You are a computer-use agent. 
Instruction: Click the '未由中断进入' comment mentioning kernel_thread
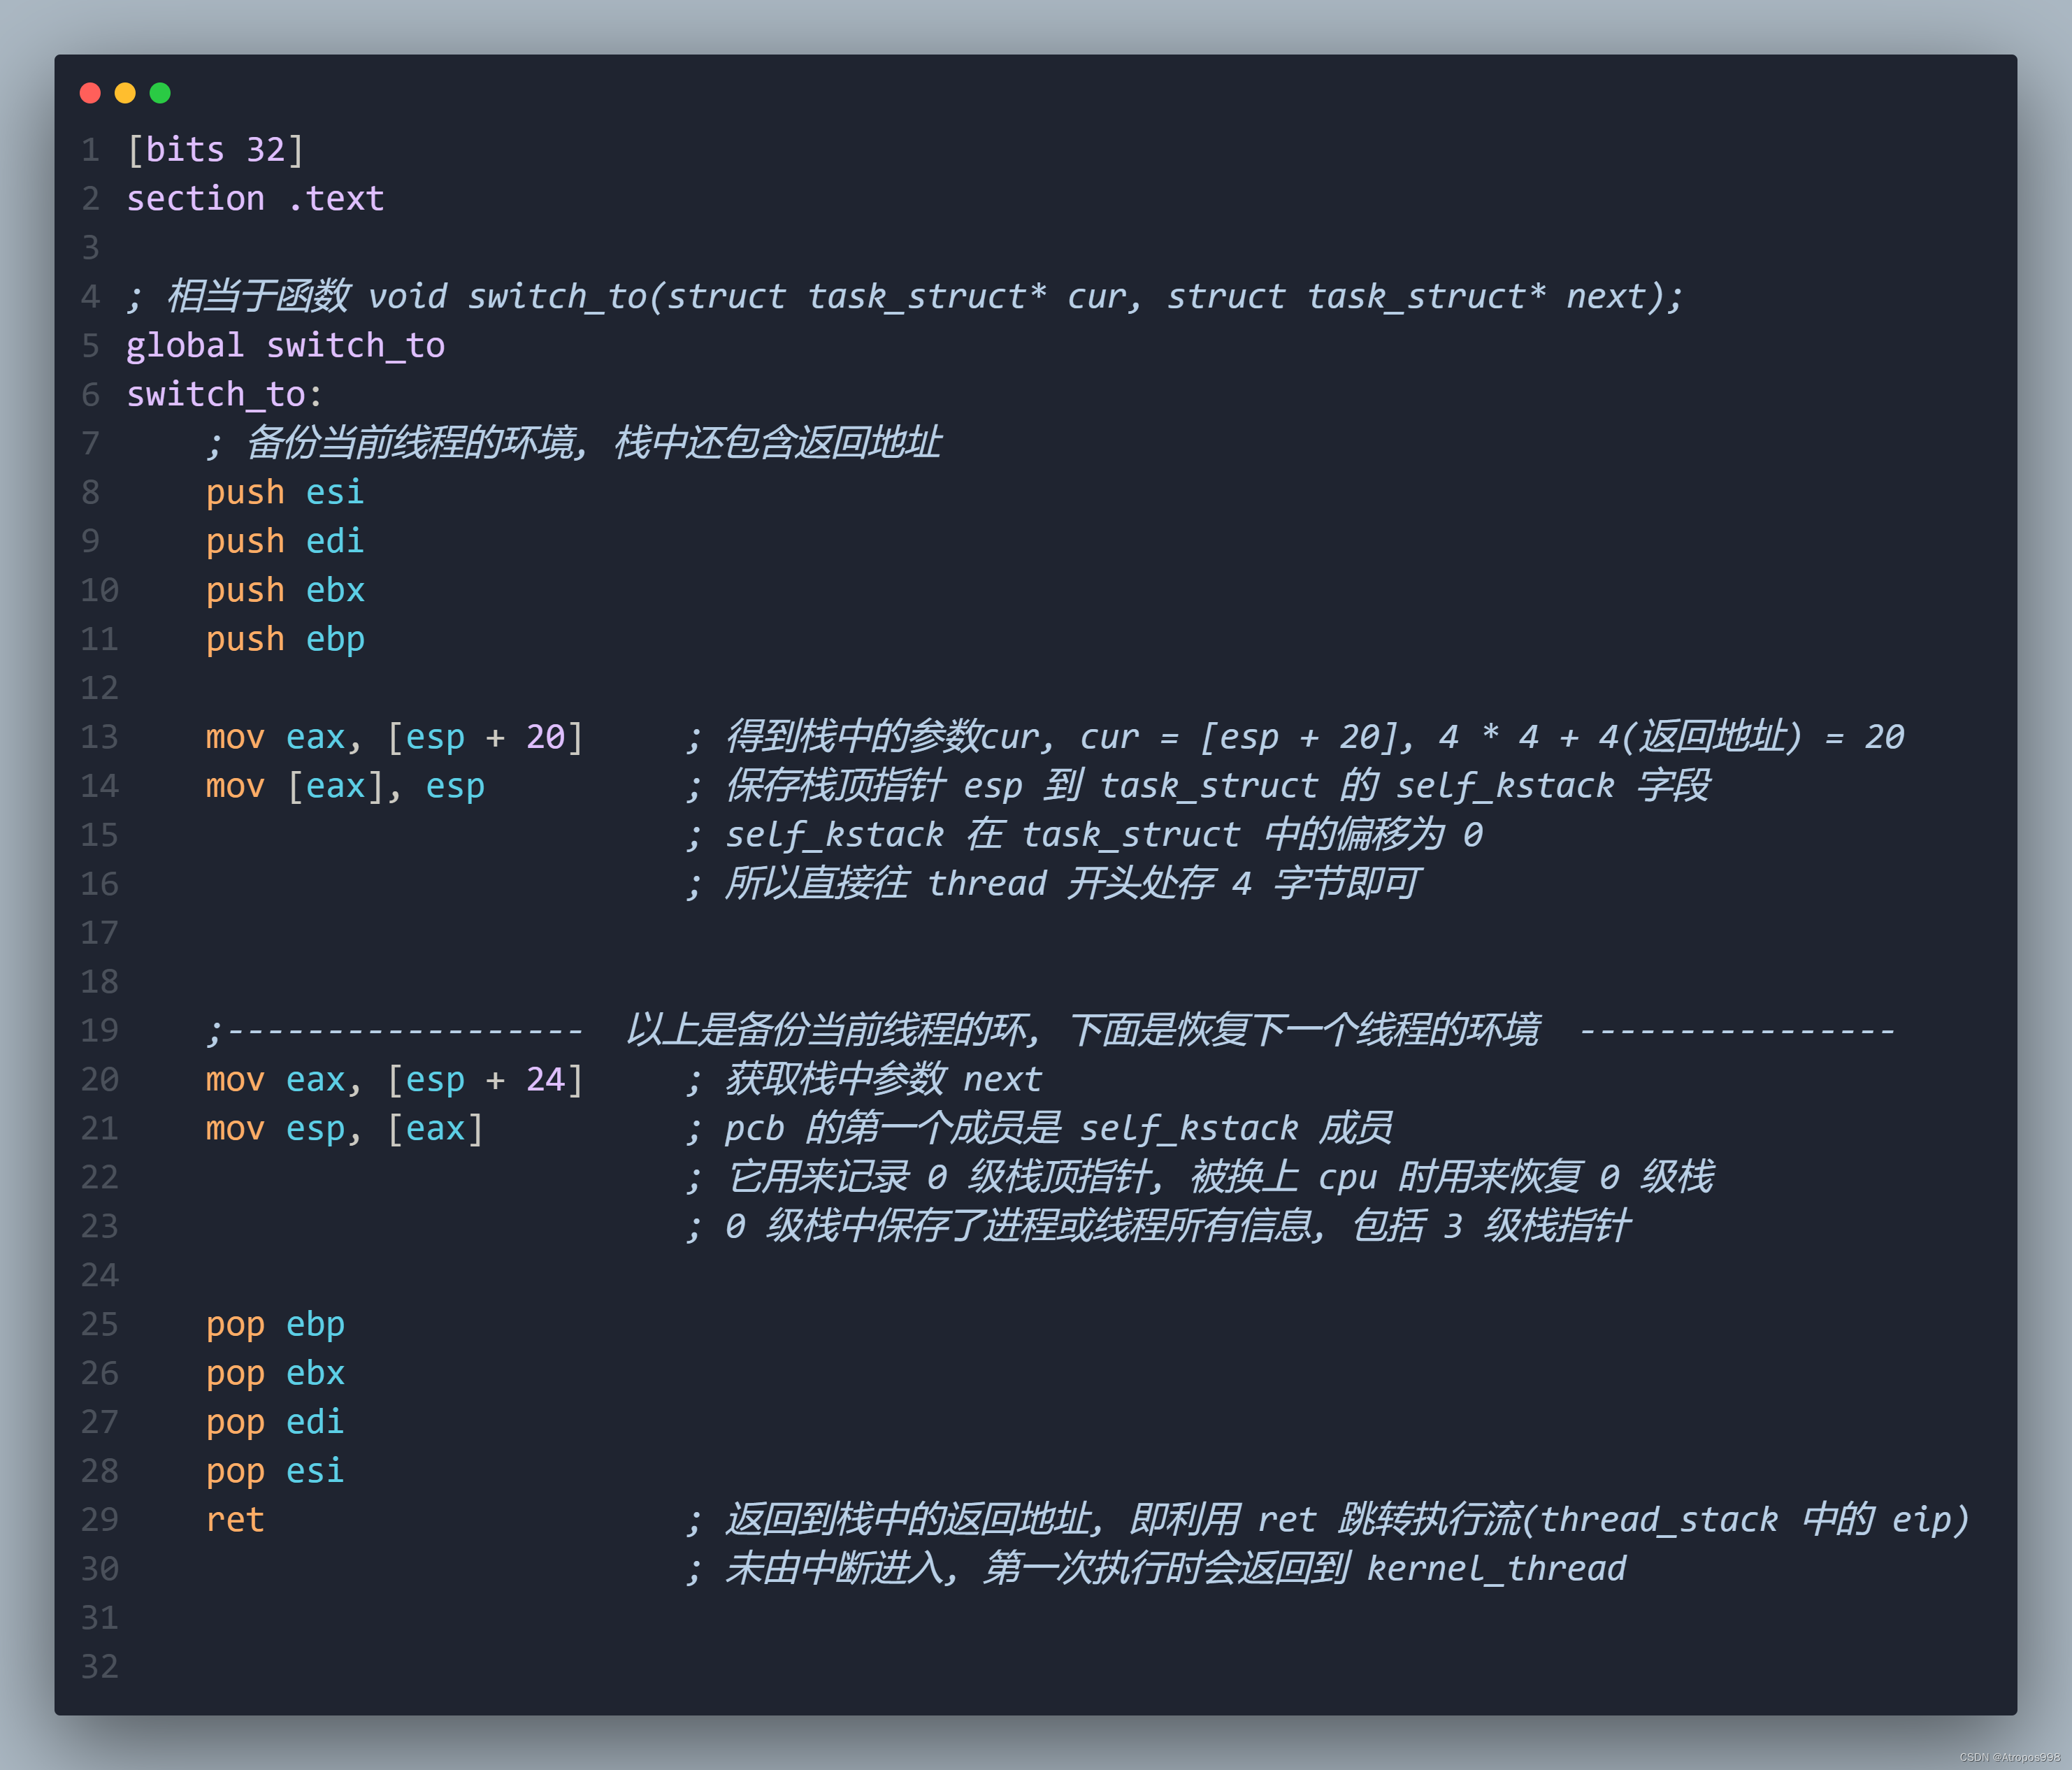[1175, 1569]
